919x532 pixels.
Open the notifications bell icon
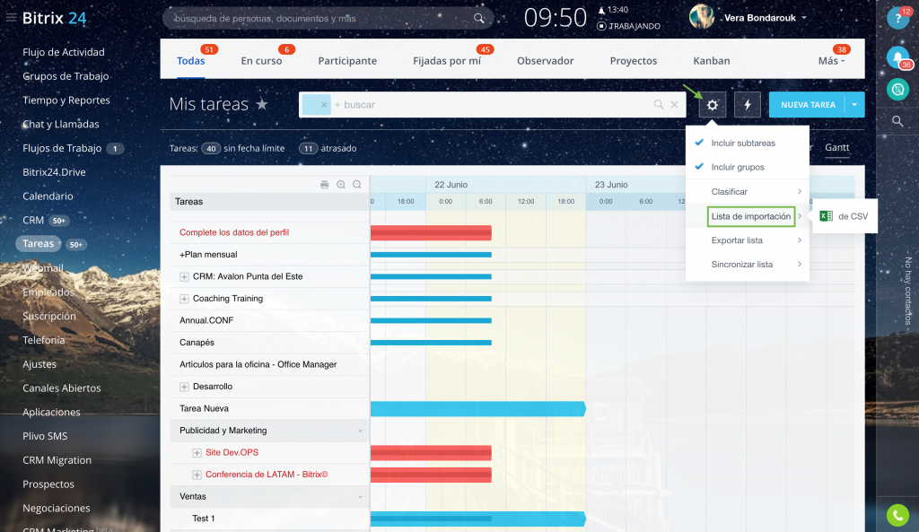(897, 57)
